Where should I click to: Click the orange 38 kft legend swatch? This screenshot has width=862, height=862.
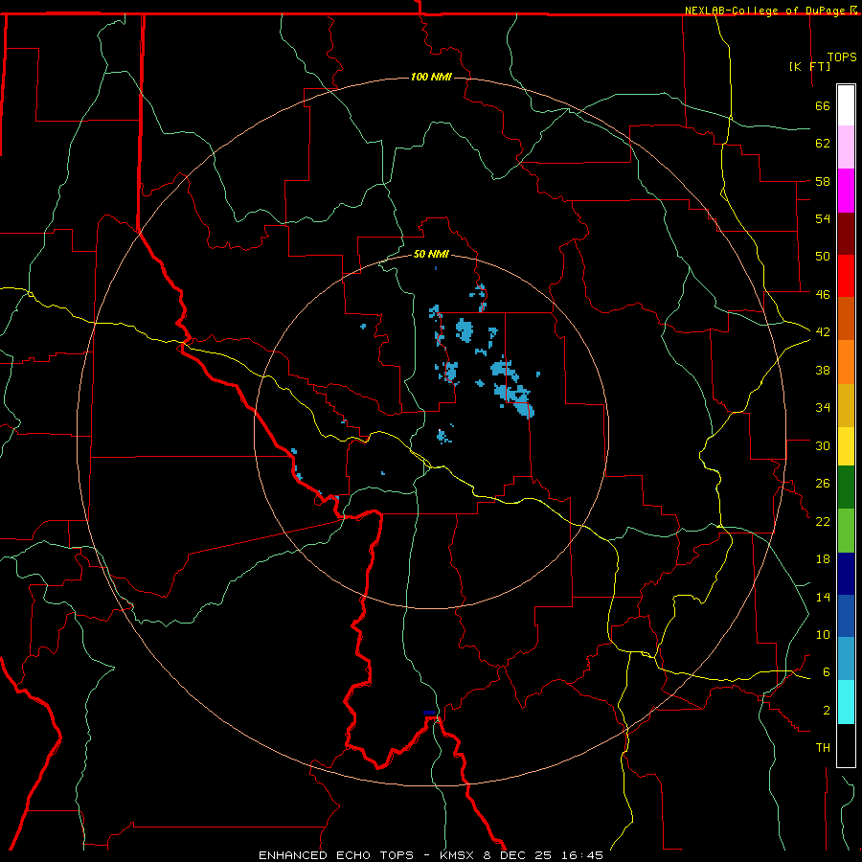(846, 362)
